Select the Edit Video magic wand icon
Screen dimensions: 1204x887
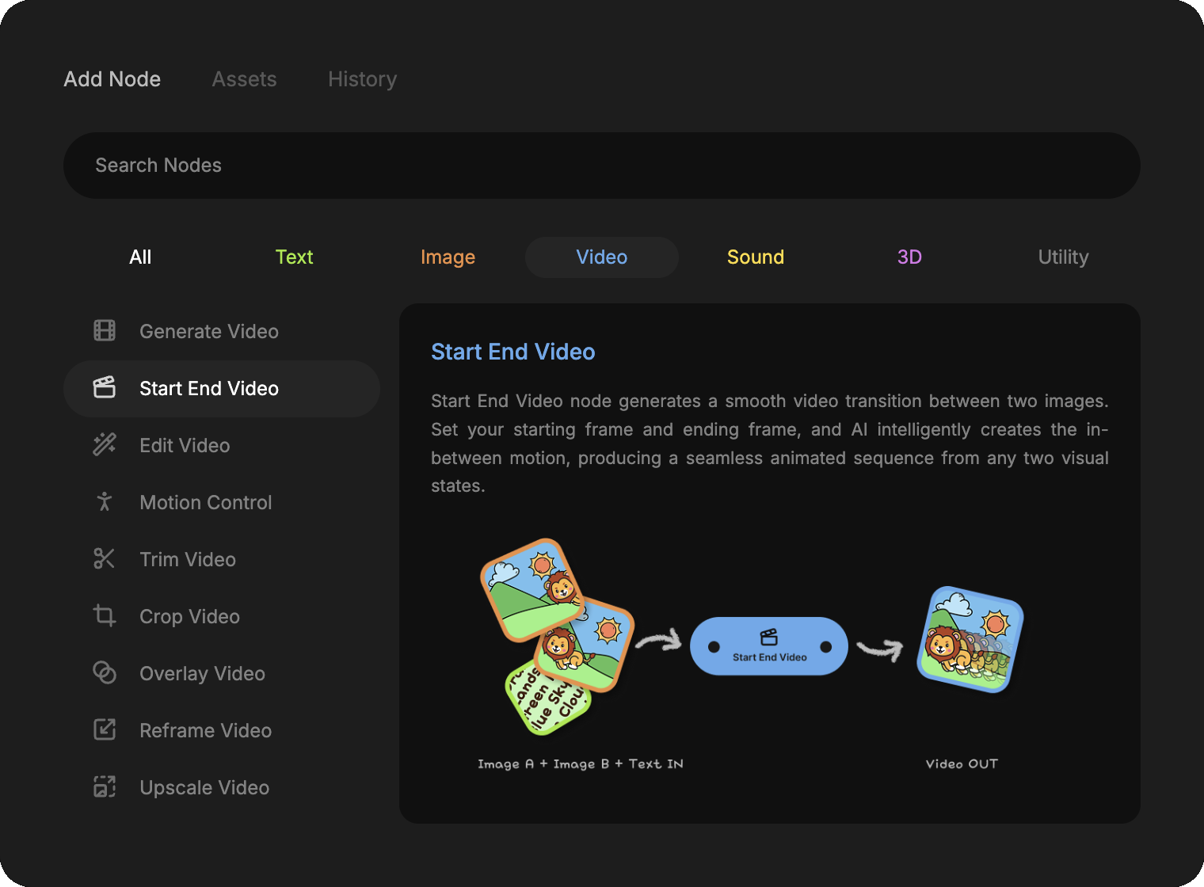coord(105,445)
